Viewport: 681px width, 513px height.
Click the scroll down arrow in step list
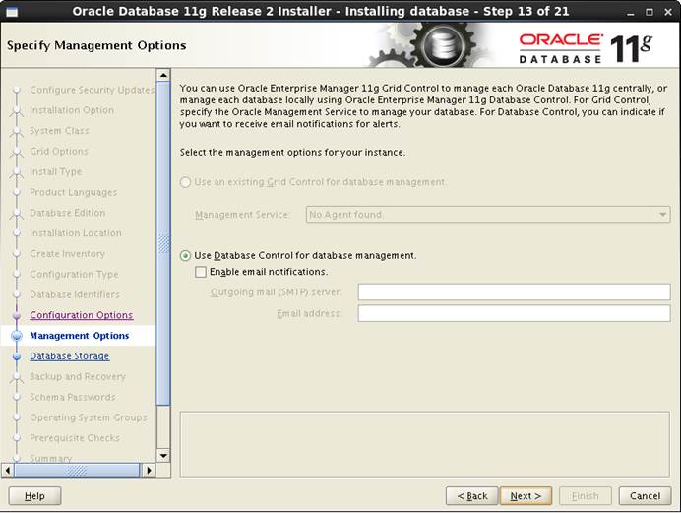point(163,456)
